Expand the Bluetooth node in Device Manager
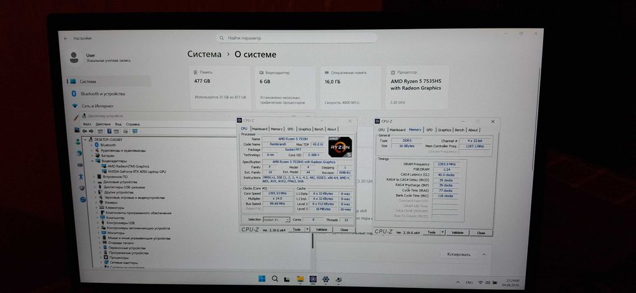 [92, 145]
